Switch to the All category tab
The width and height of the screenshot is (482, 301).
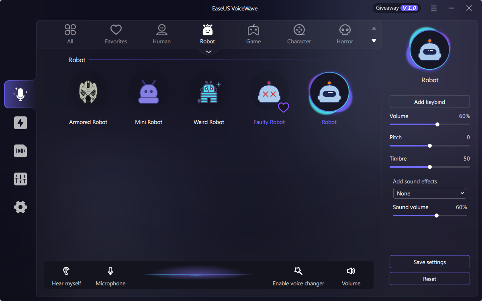[x=70, y=34]
